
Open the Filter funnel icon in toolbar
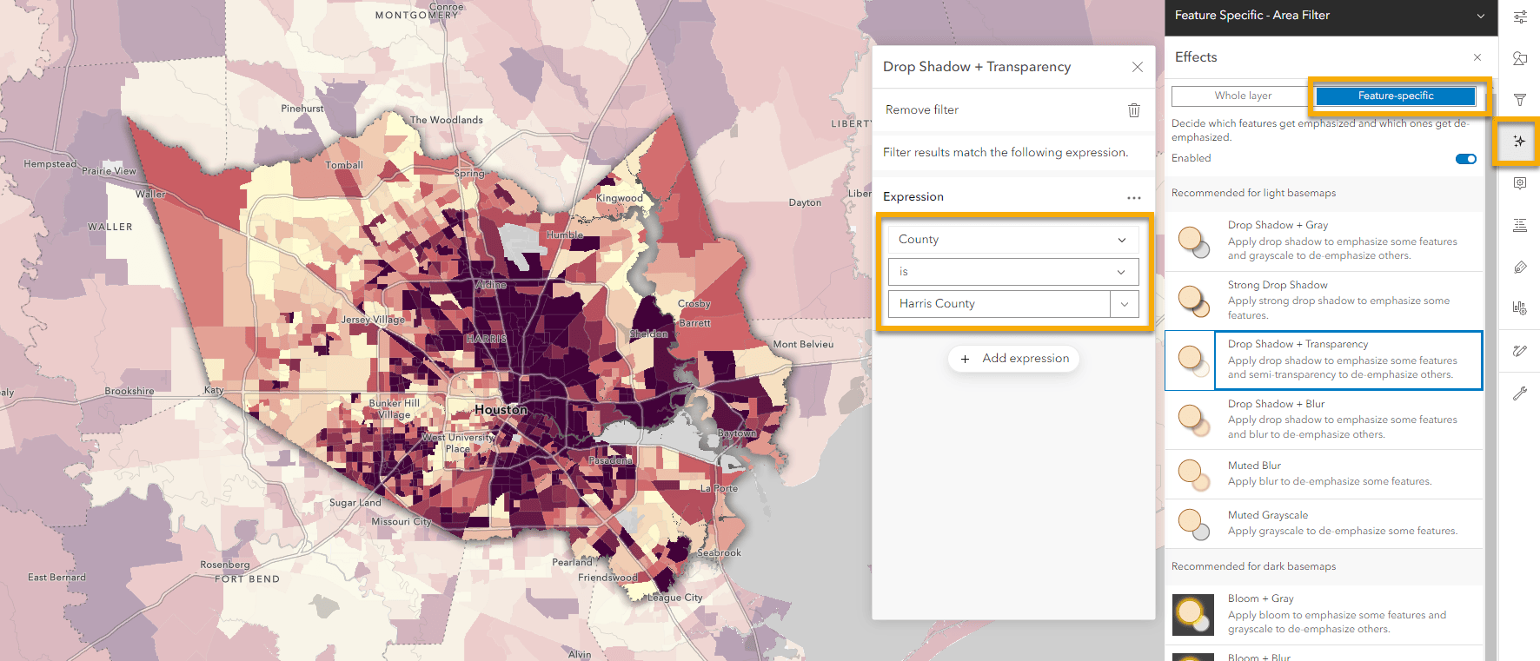(1520, 100)
